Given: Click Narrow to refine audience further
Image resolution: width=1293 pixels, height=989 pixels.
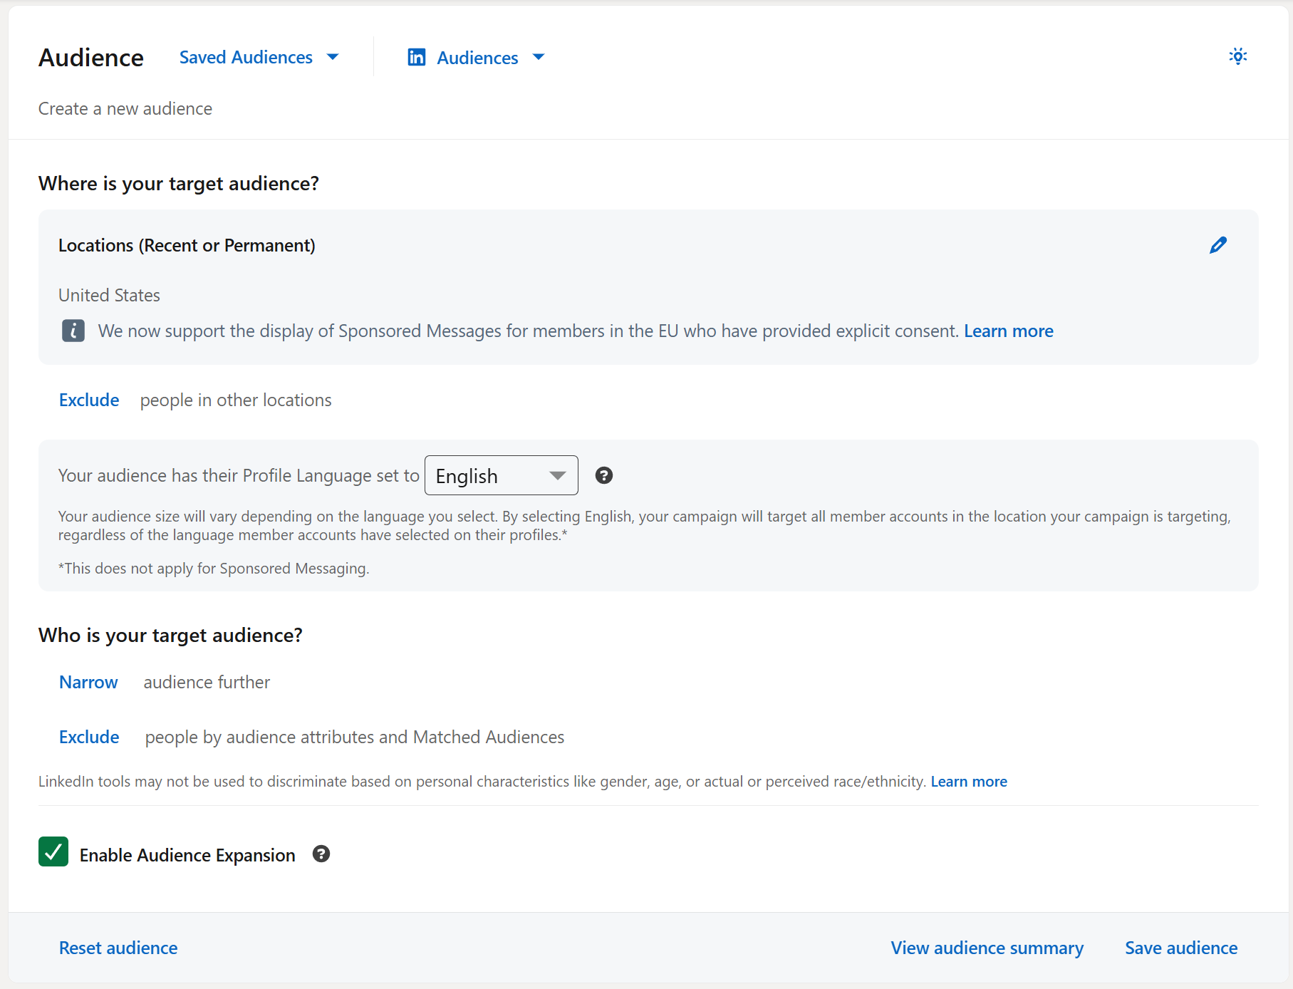Looking at the screenshot, I should point(88,682).
